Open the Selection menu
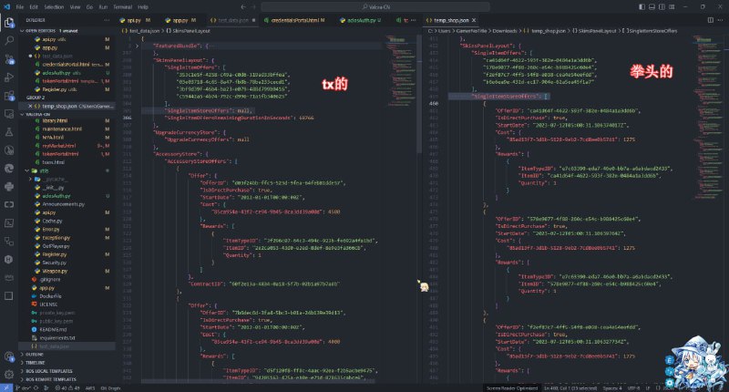 [x=54, y=7]
